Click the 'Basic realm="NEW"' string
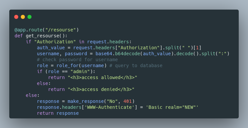 point(172,107)
